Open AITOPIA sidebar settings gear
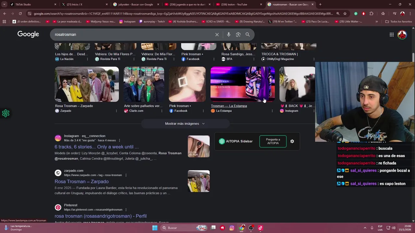Viewport: 415px width, 233px height. 292,141
